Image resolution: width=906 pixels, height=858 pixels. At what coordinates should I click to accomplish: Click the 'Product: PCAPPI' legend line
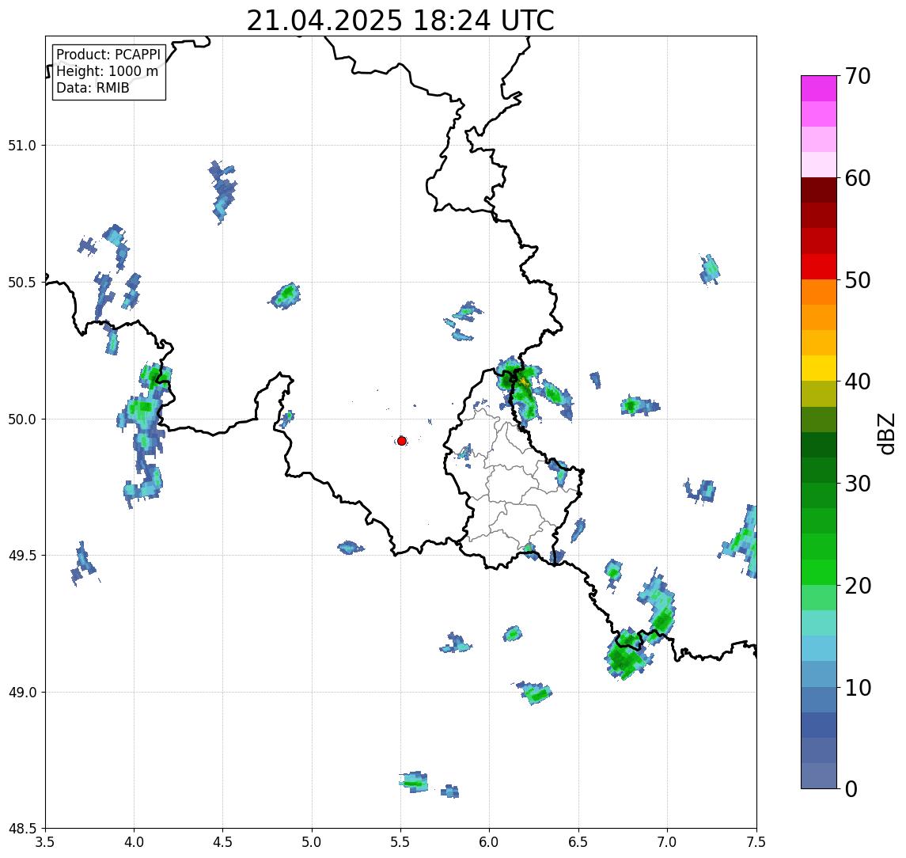(x=108, y=55)
